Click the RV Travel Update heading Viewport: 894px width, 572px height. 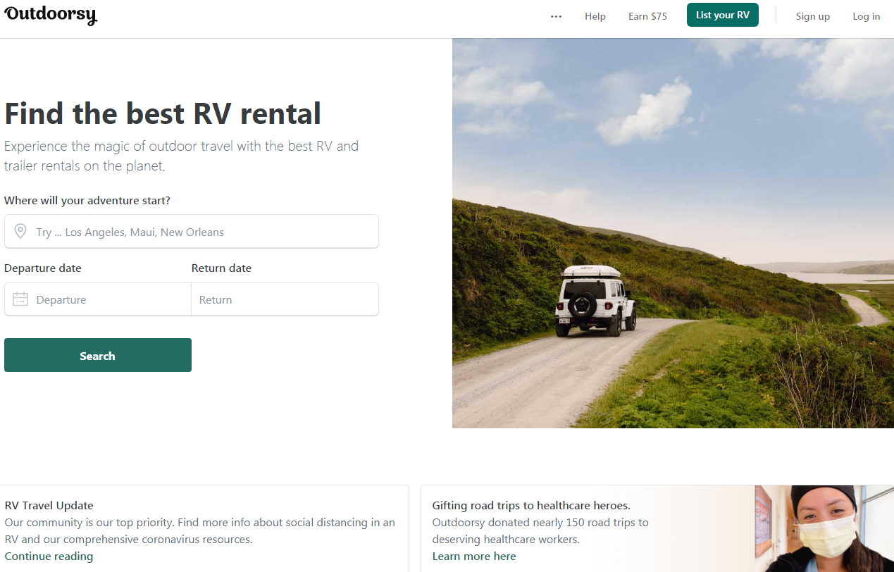coord(49,505)
